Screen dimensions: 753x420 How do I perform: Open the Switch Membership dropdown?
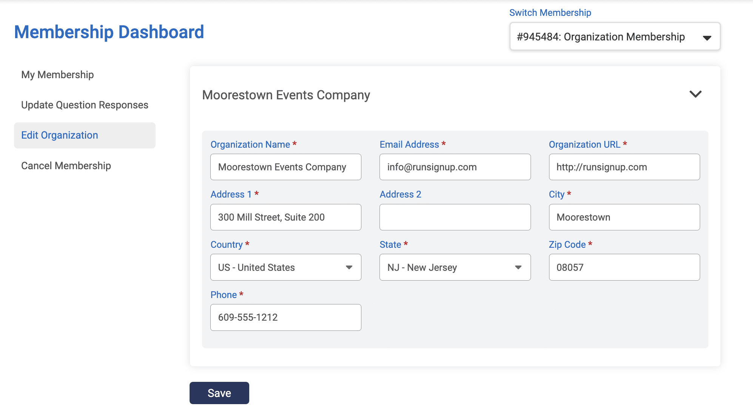coord(614,37)
